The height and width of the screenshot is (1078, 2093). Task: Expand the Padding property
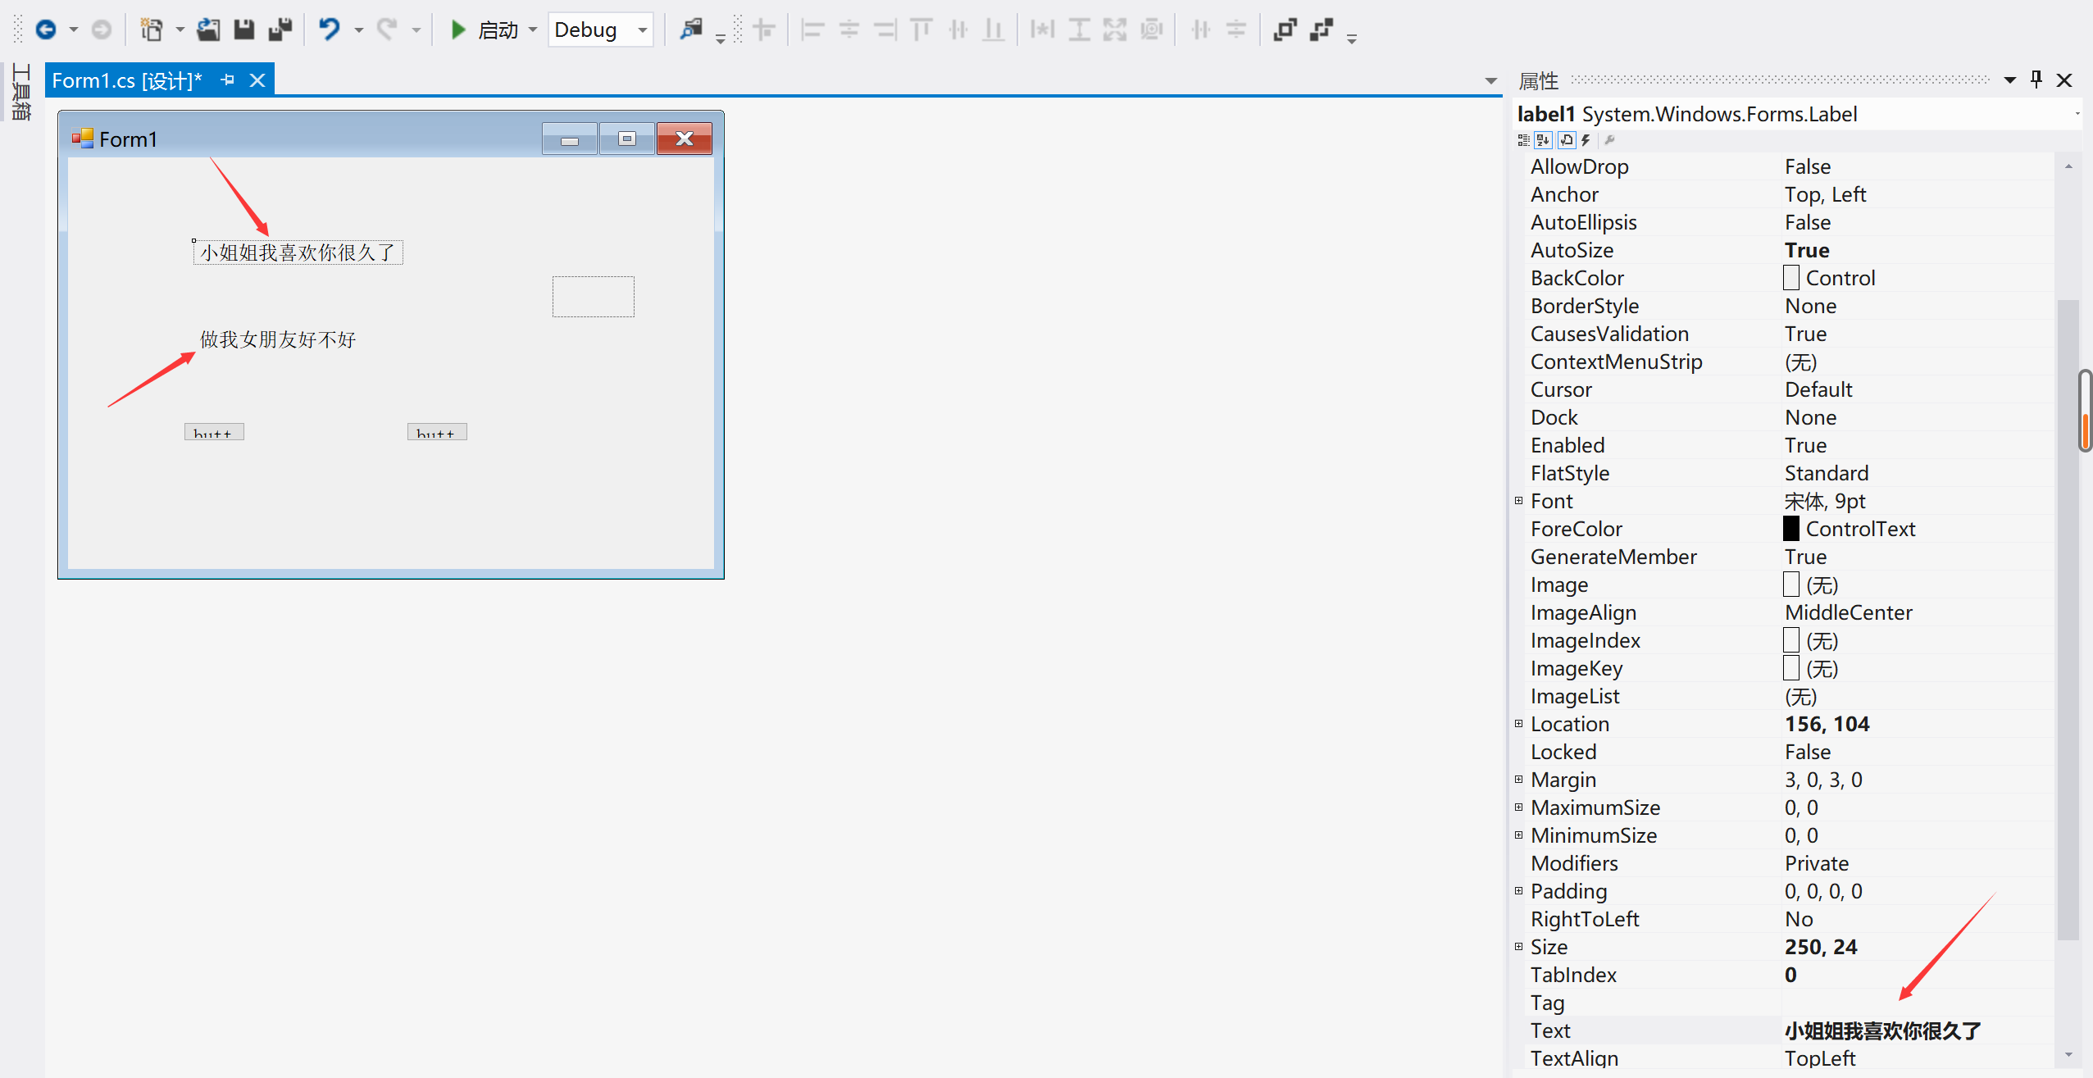pos(1519,891)
